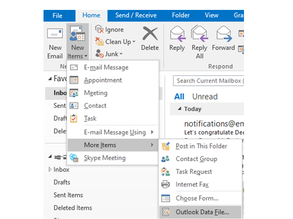Open the View ribbon tab
Screen dimensions: 293x219
(211, 15)
